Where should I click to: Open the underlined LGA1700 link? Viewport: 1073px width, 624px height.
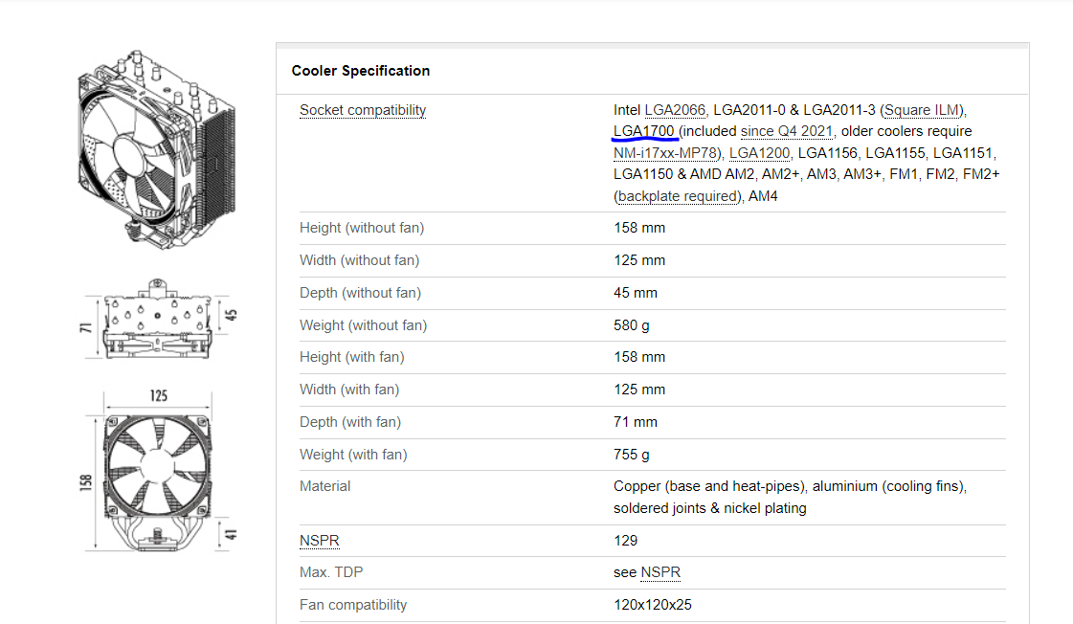(x=644, y=131)
